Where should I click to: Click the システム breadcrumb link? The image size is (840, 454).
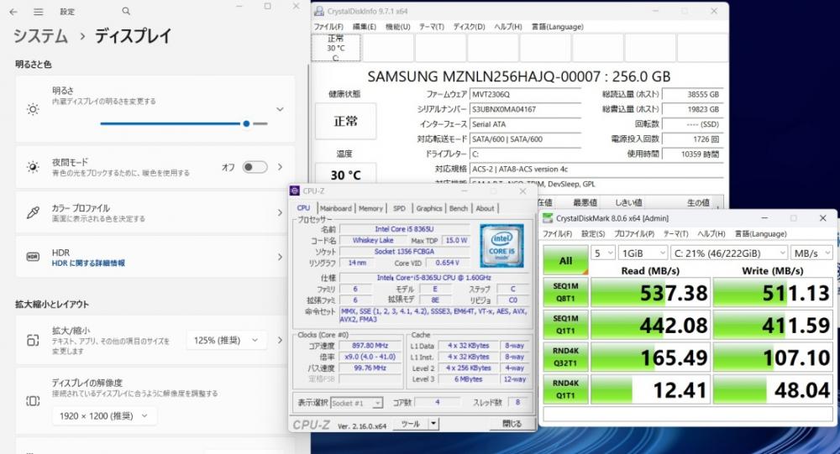(40, 36)
